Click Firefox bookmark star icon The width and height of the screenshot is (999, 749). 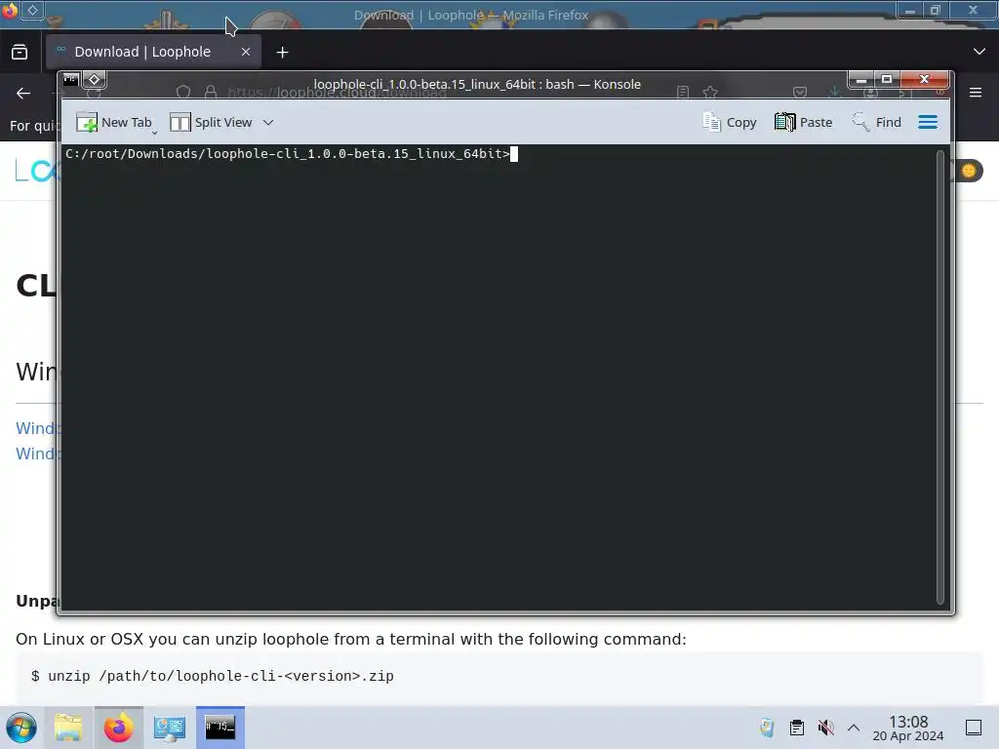coord(710,93)
